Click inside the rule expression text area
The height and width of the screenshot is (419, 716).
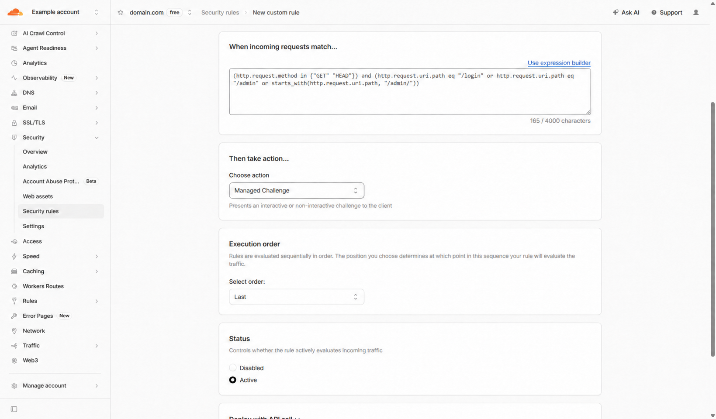pyautogui.click(x=410, y=92)
